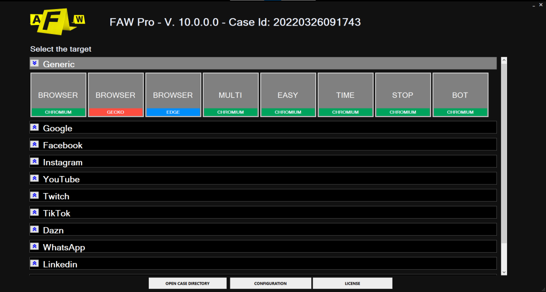Minimize the FAW Pro window
Image resolution: width=546 pixels, height=292 pixels.
(x=534, y=5)
